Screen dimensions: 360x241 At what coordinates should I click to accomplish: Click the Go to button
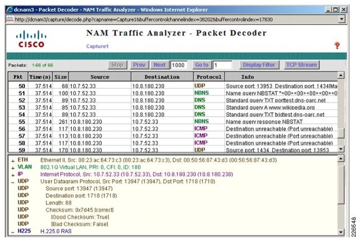pyautogui.click(x=202, y=65)
